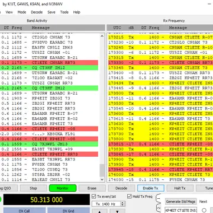Increase Tx 1400 Hz with spinner up arrow

[122, 203]
